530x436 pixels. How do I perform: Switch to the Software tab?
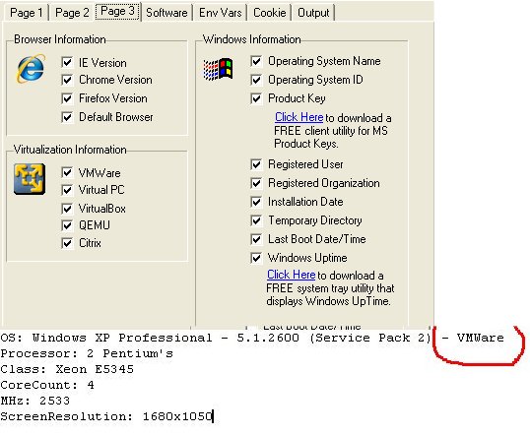pyautogui.click(x=166, y=13)
